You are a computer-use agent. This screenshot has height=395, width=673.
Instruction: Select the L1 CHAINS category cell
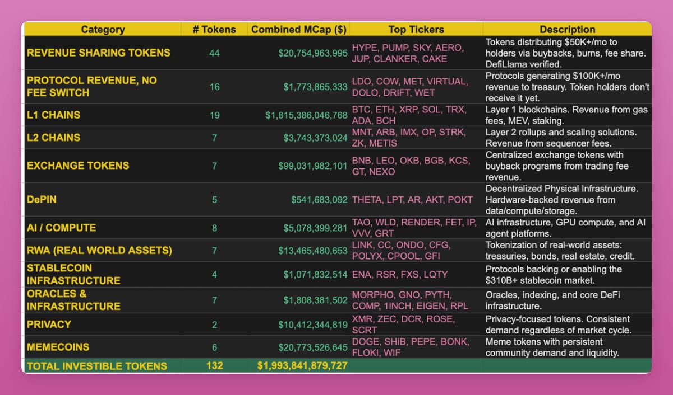click(x=103, y=115)
